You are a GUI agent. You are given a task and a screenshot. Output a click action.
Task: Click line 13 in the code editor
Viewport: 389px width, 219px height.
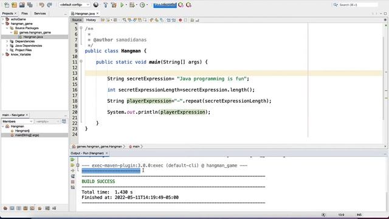click(233, 73)
